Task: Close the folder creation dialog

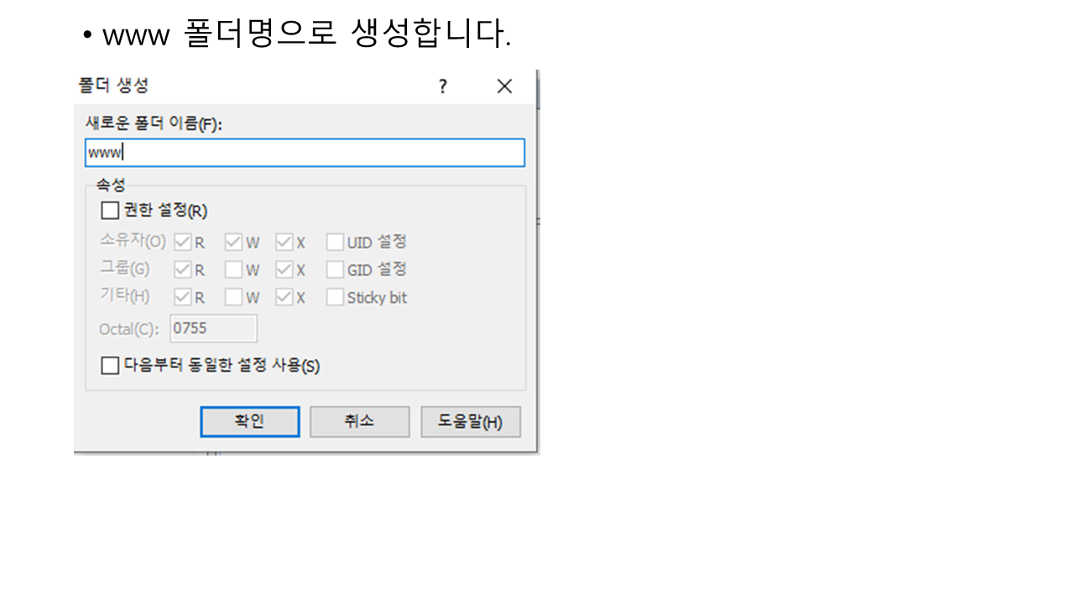Action: tap(504, 86)
